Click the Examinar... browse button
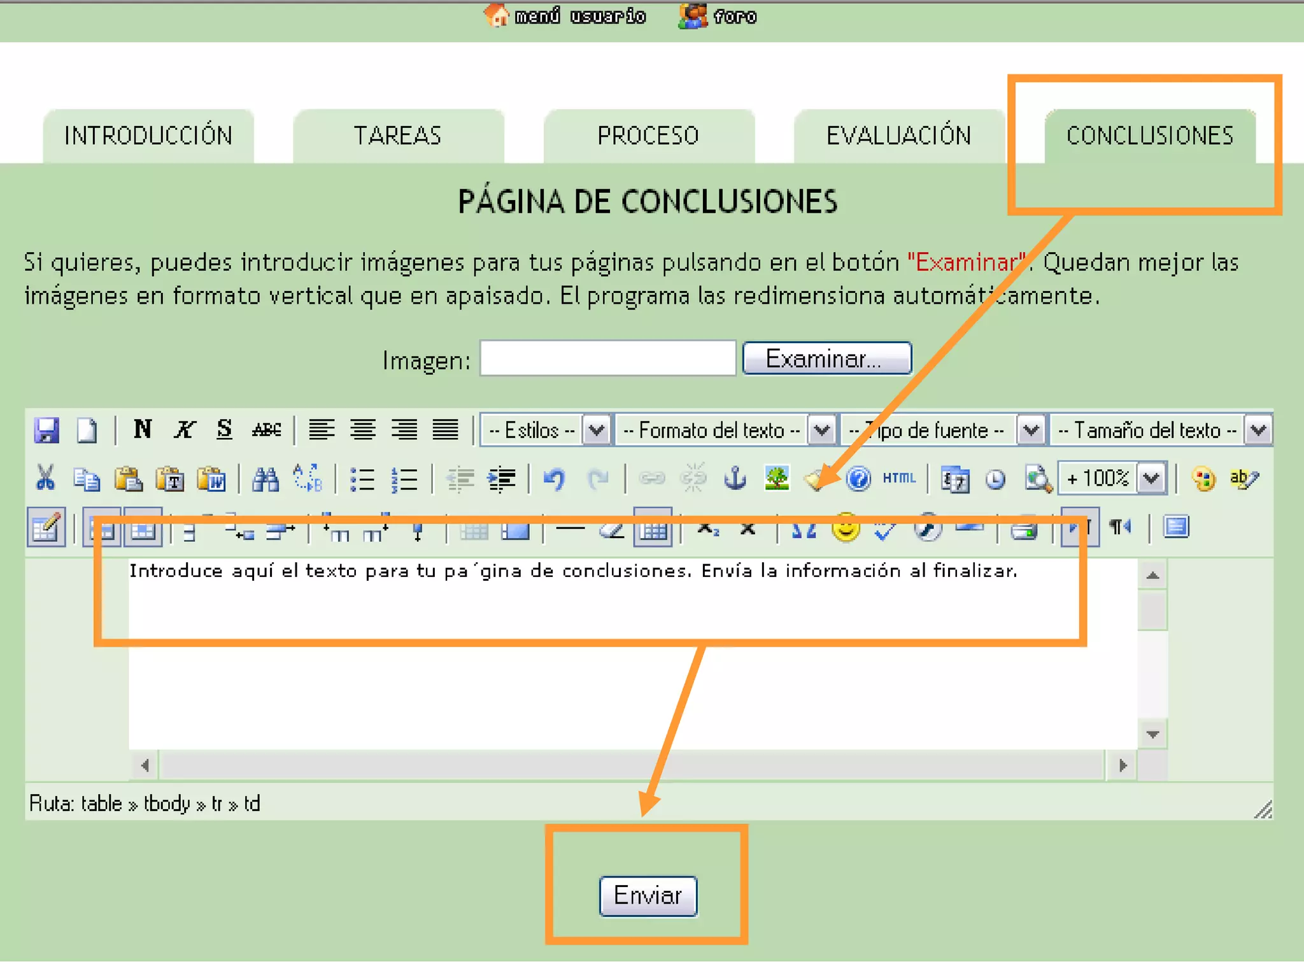1304x978 pixels. coord(826,358)
